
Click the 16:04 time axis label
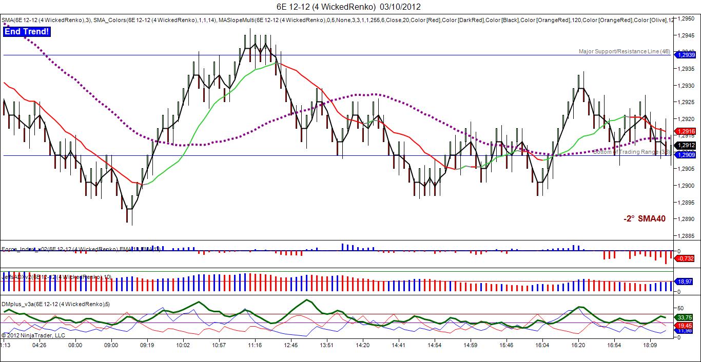click(x=542, y=345)
